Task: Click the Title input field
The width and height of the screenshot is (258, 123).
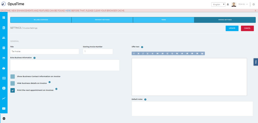Action: pyautogui.click(x=45, y=51)
